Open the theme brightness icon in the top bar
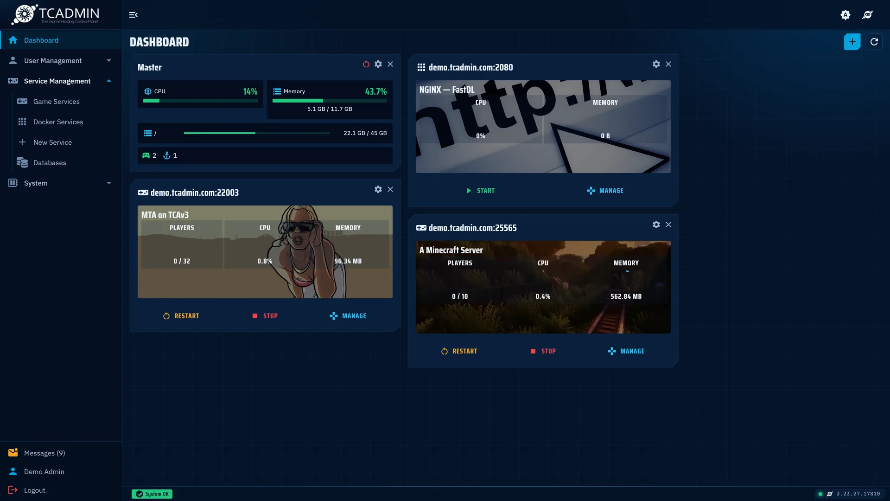The height and width of the screenshot is (501, 890). pos(845,15)
